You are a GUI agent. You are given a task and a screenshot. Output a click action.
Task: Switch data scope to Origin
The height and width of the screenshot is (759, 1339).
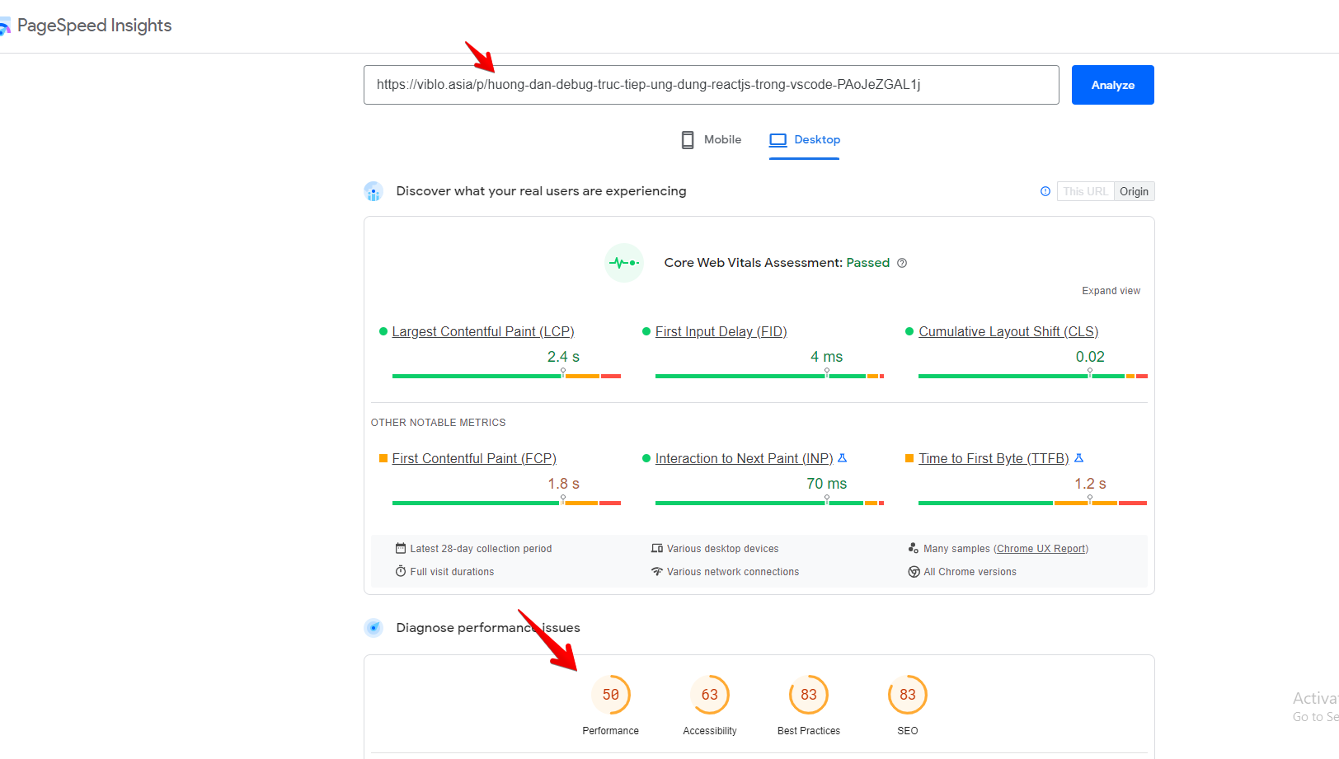[x=1134, y=190]
